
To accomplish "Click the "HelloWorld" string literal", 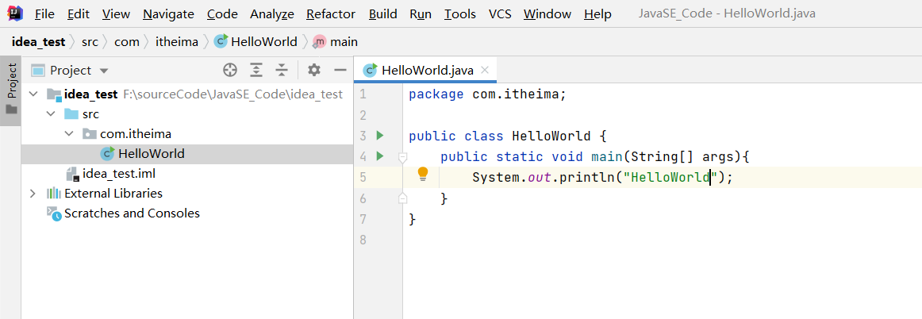I will 670,177.
